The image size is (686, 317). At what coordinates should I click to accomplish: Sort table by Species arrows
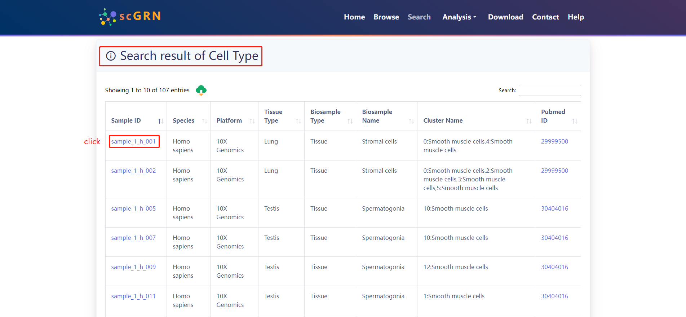pos(204,121)
